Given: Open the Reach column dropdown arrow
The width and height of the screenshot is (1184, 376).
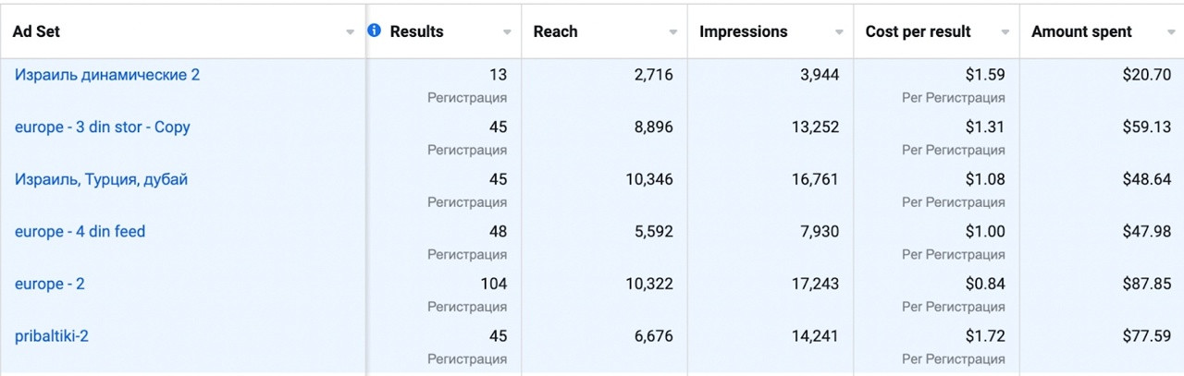Looking at the screenshot, I should 673,32.
